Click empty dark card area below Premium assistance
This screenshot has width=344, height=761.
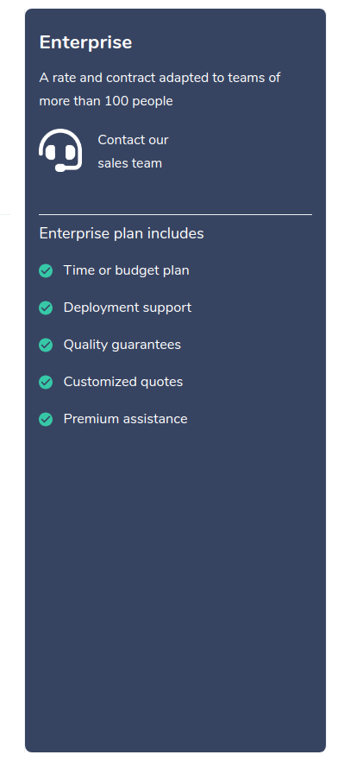(175, 582)
